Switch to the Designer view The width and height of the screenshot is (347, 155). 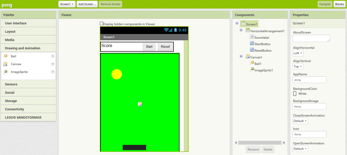[x=325, y=4]
